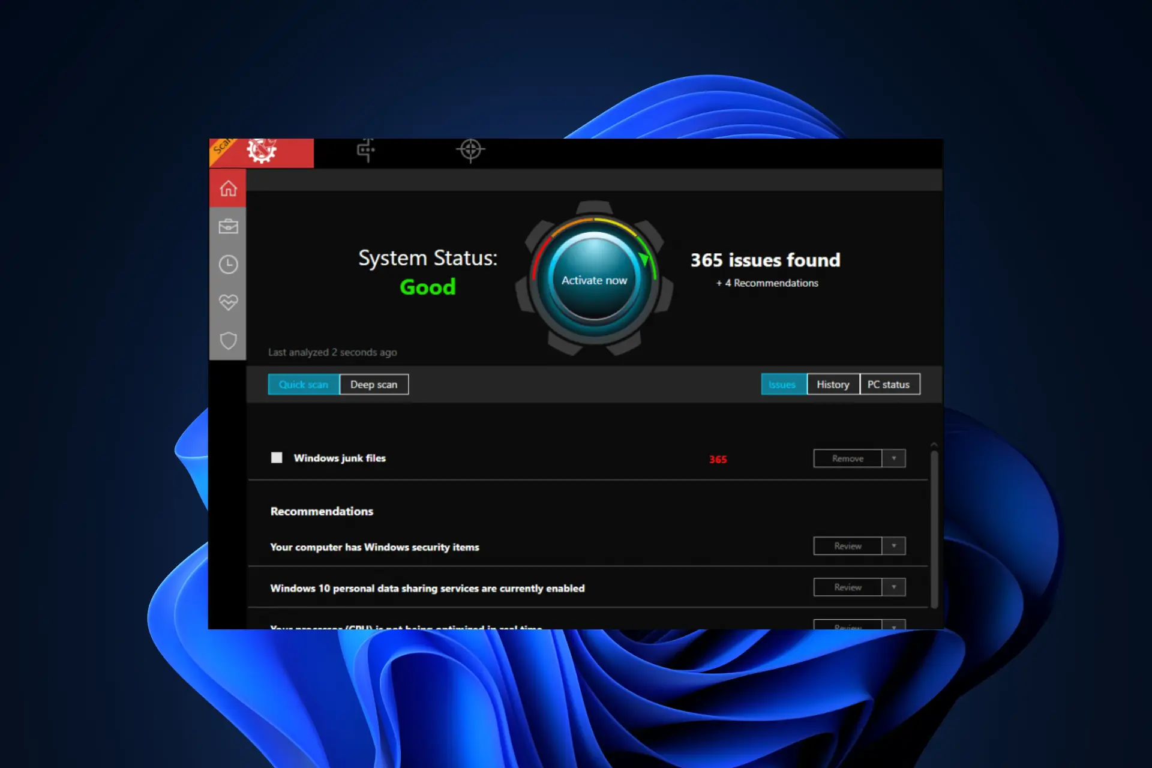The height and width of the screenshot is (768, 1152).
Task: Click the home icon in sidebar
Action: [x=228, y=188]
